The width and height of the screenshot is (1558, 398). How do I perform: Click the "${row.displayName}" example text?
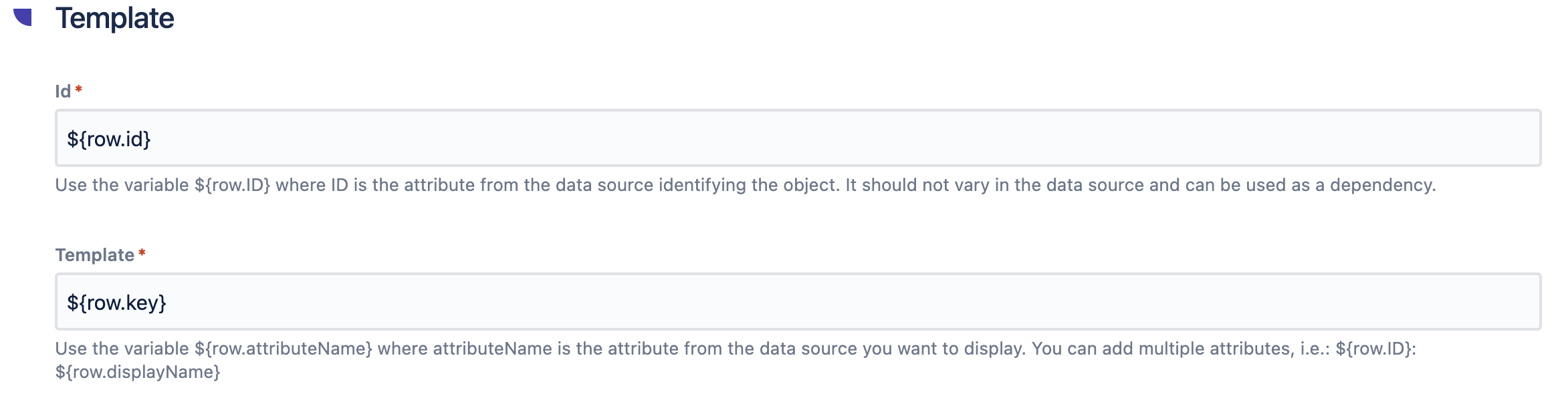point(138,372)
